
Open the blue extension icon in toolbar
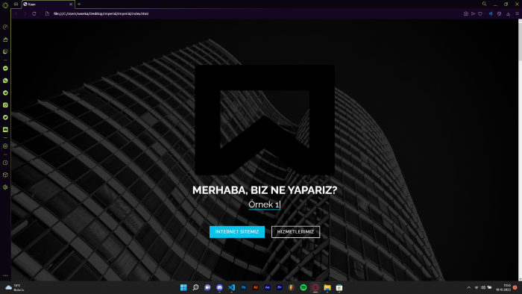pyautogui.click(x=491, y=13)
